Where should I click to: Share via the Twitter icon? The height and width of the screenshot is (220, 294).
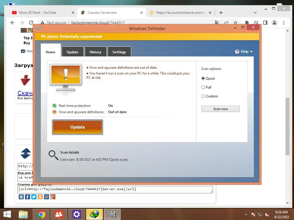pos(34,197)
